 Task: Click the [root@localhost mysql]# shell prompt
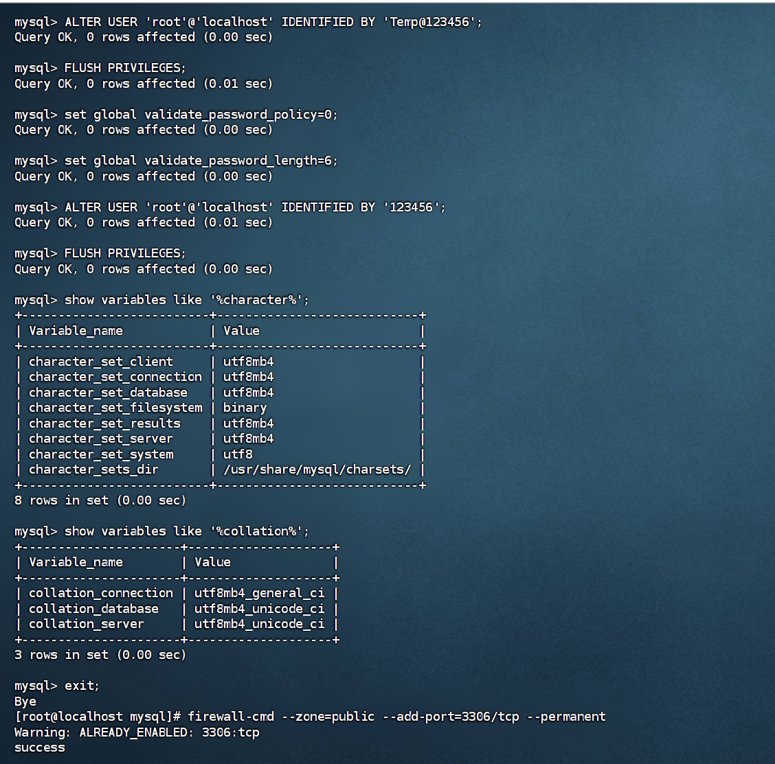(x=98, y=717)
